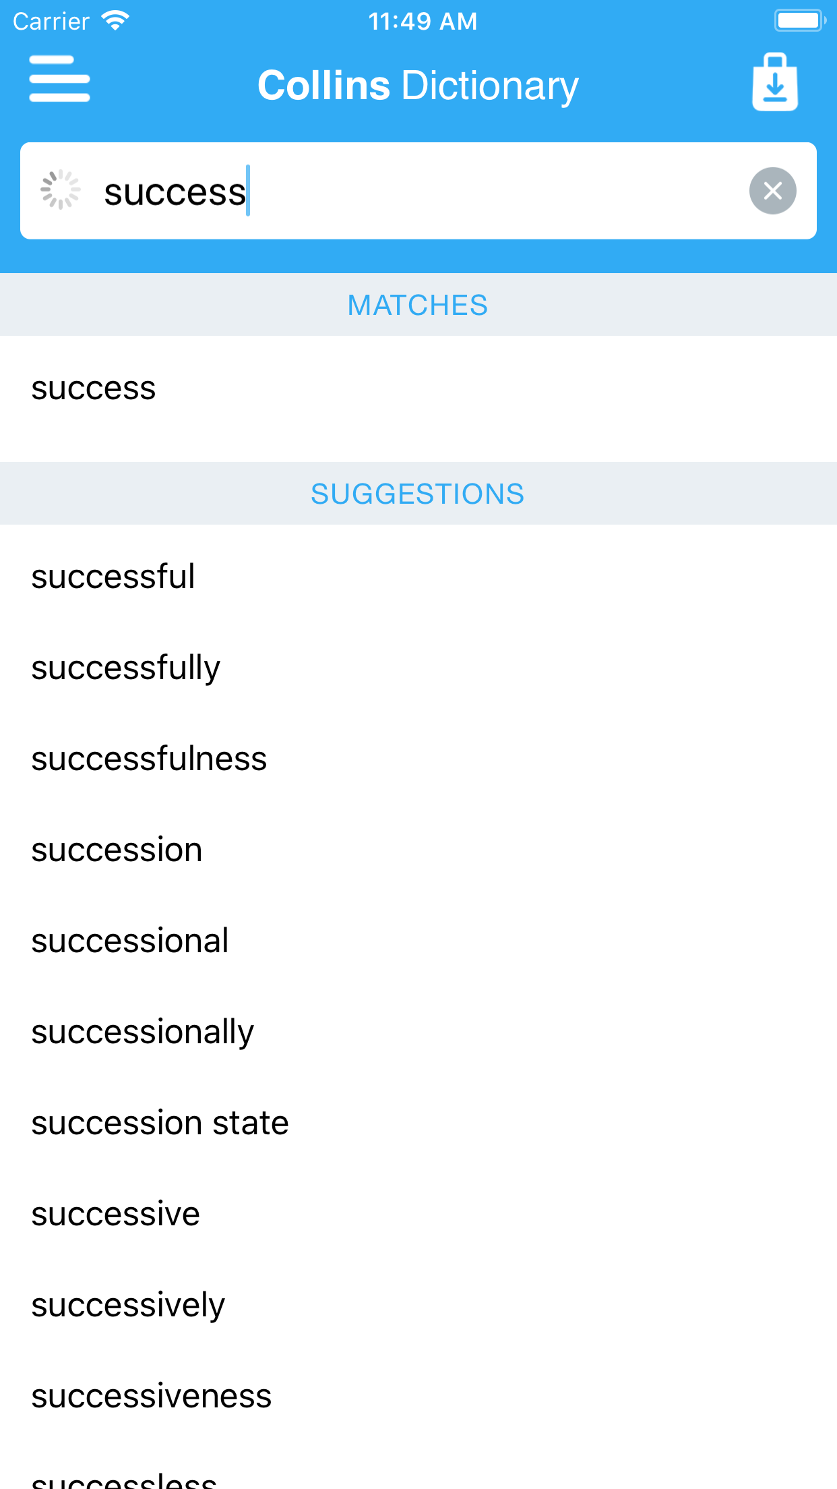The width and height of the screenshot is (837, 1489).
Task: Choose the word 'successive'
Action: tap(418, 1214)
